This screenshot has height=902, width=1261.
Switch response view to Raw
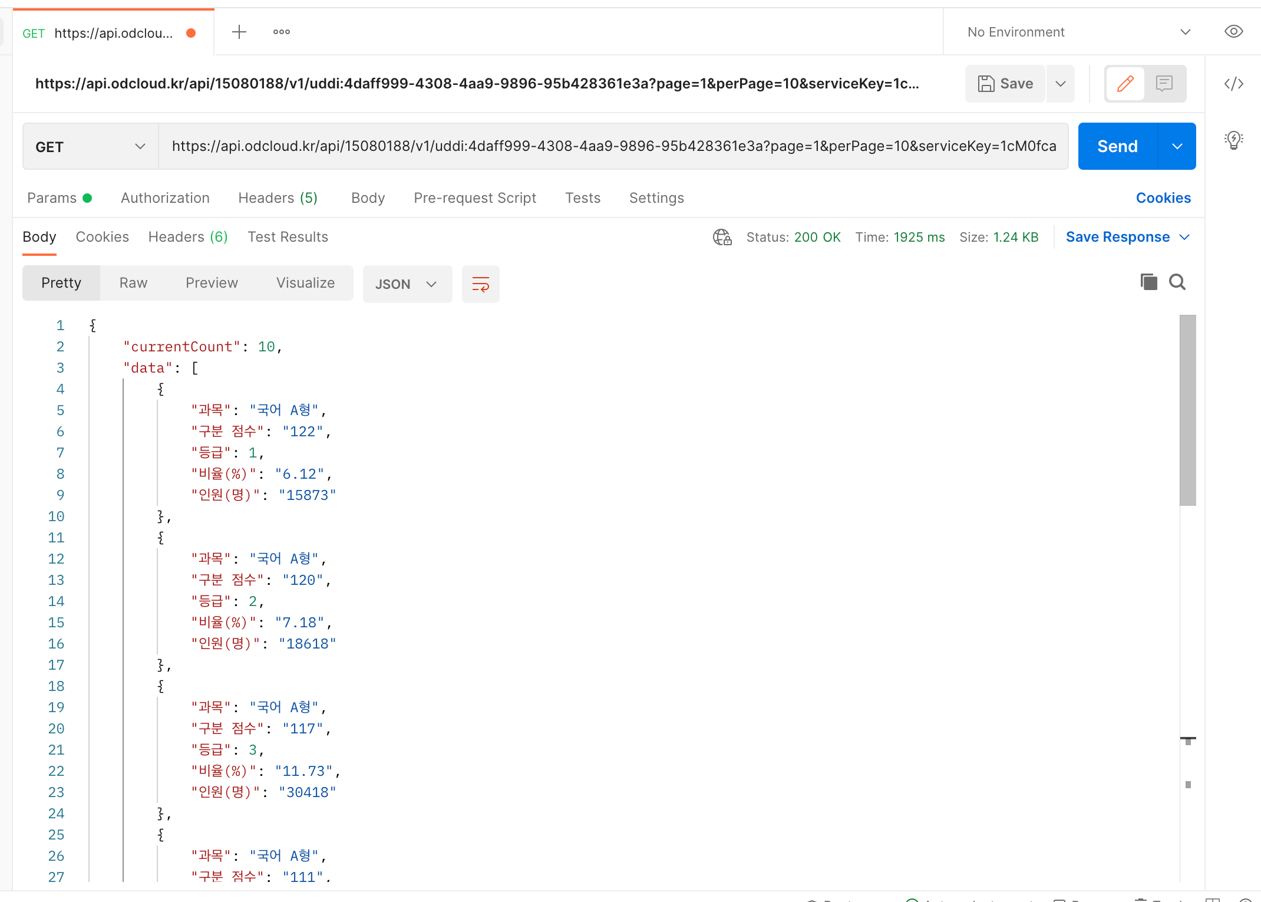(133, 283)
